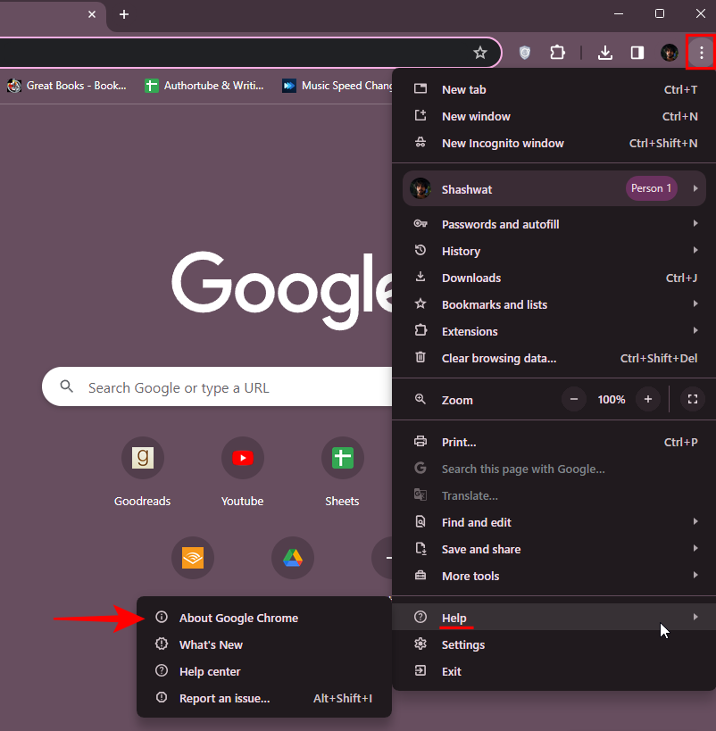Screen dimensions: 716x731
Task: Select About Google Chrome
Action: [x=238, y=618]
